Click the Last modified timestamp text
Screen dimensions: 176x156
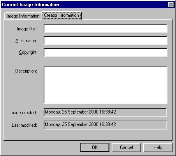pos(80,124)
